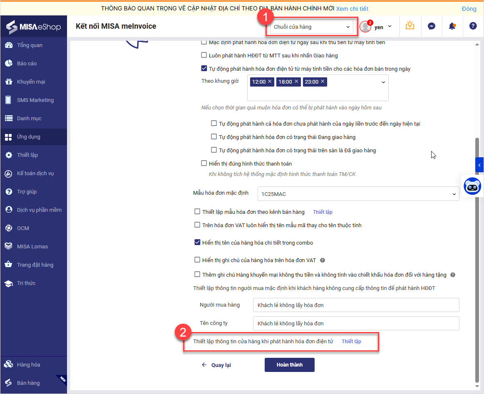Open Mẫu hóa đơn mặc định 1C25MAC dropdown
This screenshot has width=484, height=394.
click(358, 194)
